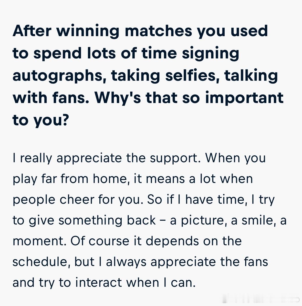The width and height of the screenshot is (302, 306).
Task: Click the word "home" in the answer
Action: pyautogui.click(x=110, y=178)
